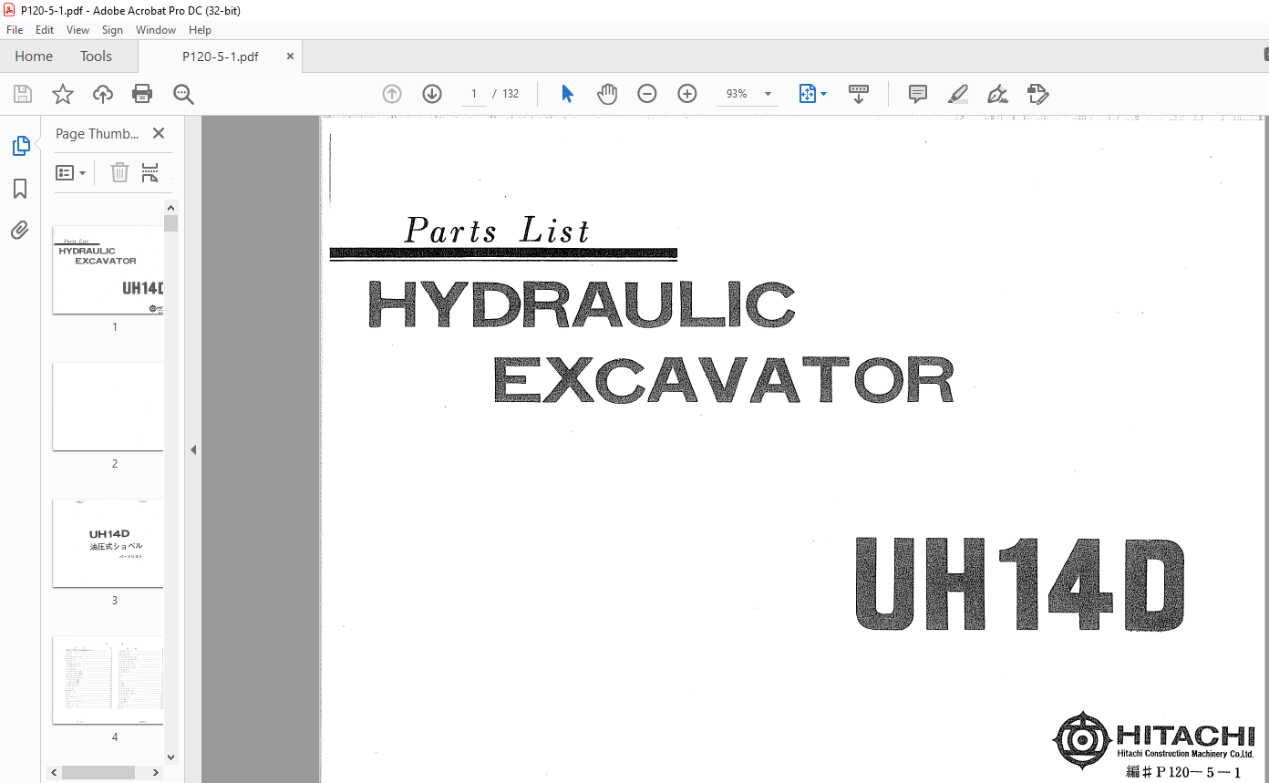Image resolution: width=1269 pixels, height=783 pixels.
Task: Click the thumbnail vertical scrollbar handle
Action: (x=170, y=223)
